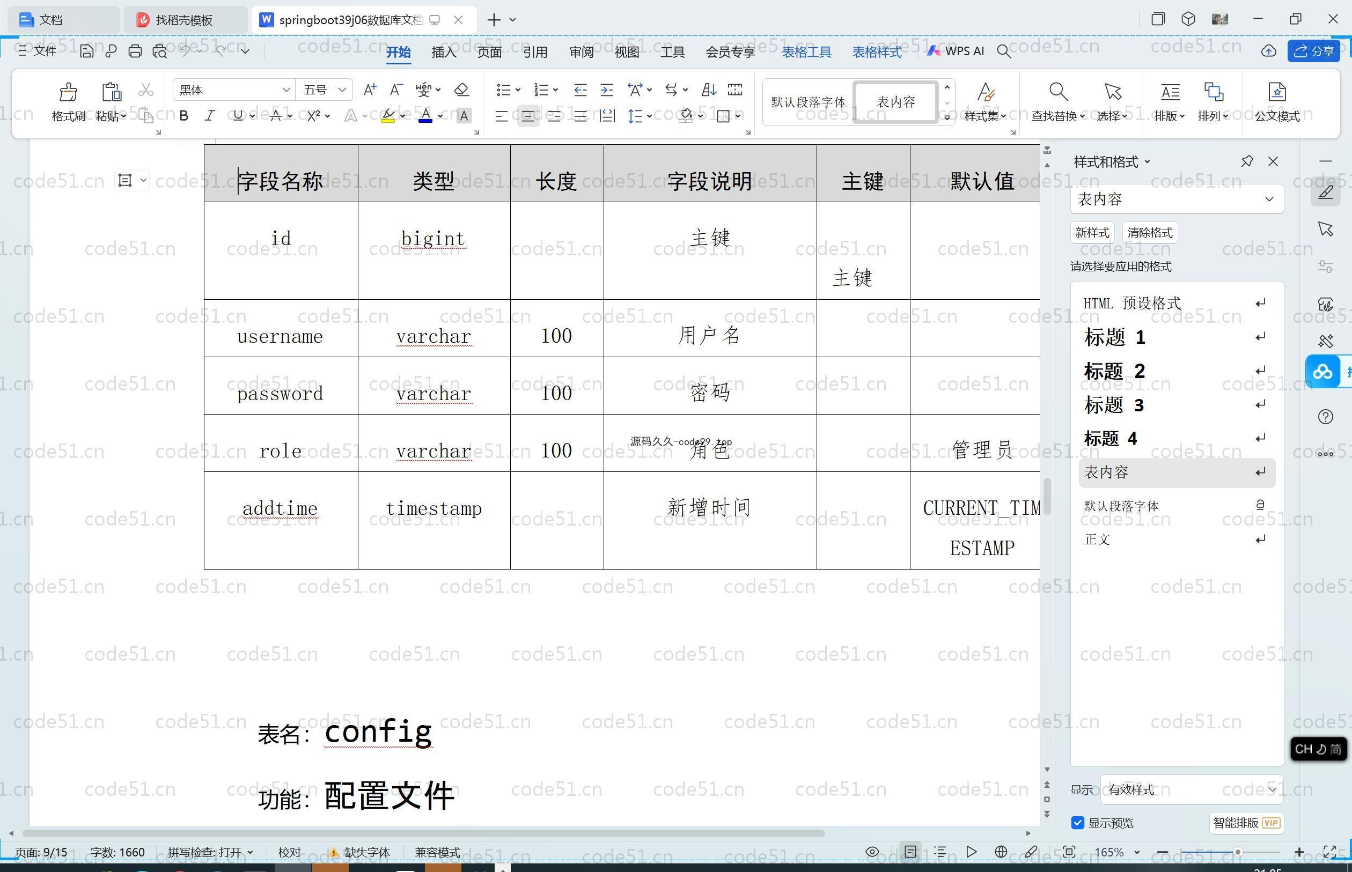1352x872 pixels.
Task: Click the cloud upload icon near Share
Action: pos(1269,51)
